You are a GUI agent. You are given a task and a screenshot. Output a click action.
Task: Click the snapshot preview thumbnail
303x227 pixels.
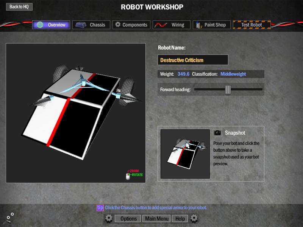point(185,154)
